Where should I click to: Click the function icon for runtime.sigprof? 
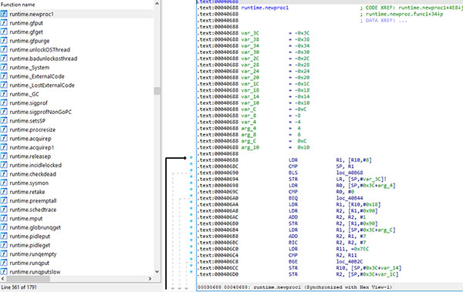click(x=4, y=103)
